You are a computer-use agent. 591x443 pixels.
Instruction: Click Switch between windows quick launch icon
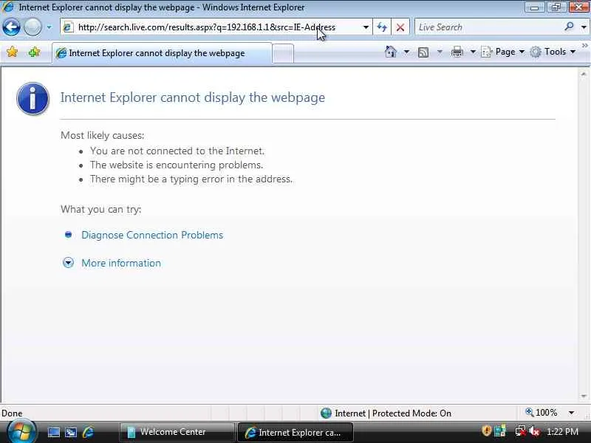pos(70,432)
